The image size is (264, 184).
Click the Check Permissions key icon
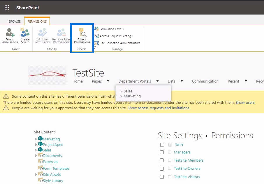(82, 32)
